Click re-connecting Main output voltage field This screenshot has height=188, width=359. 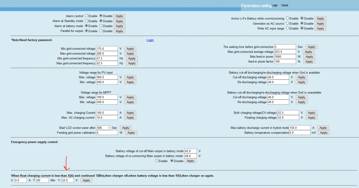[191, 156]
